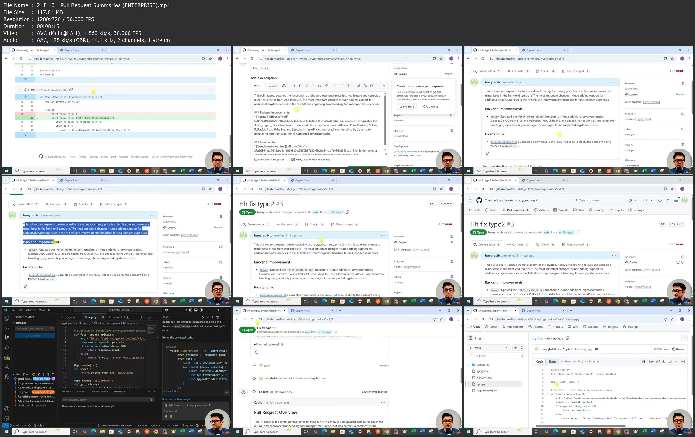695x437 pixels.
Task: Expand Files not reviewed (1) section
Action: click(268, 344)
